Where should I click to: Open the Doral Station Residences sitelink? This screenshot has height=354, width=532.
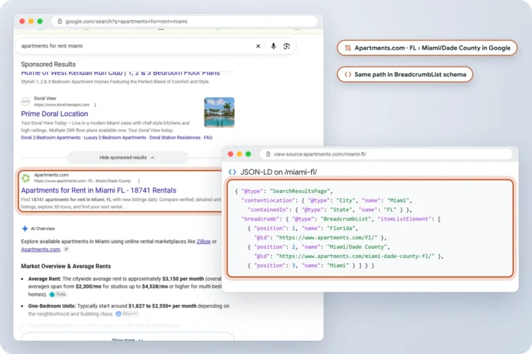[175, 138]
